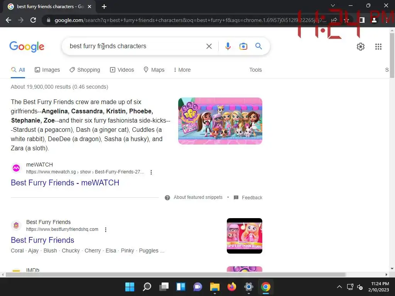Switch to Shopping results
The height and width of the screenshot is (296, 395).
point(84,70)
